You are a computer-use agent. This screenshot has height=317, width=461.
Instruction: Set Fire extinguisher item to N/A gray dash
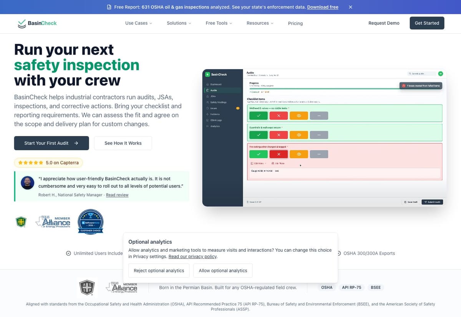(x=319, y=154)
